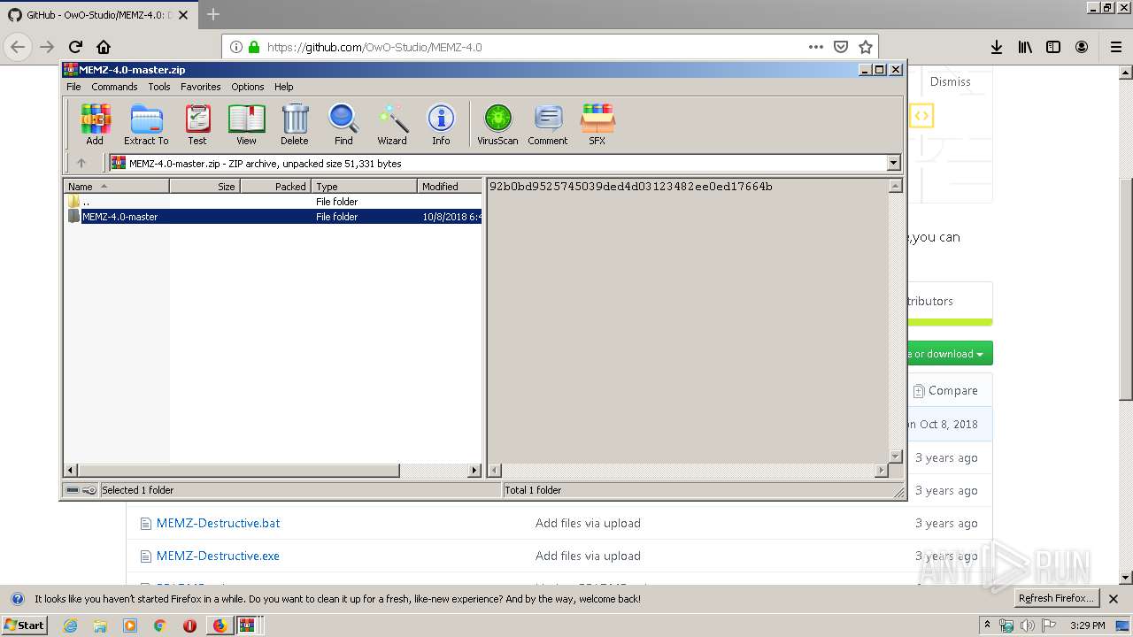Sort file list by Size column
This screenshot has height=637, width=1133.
coord(204,186)
